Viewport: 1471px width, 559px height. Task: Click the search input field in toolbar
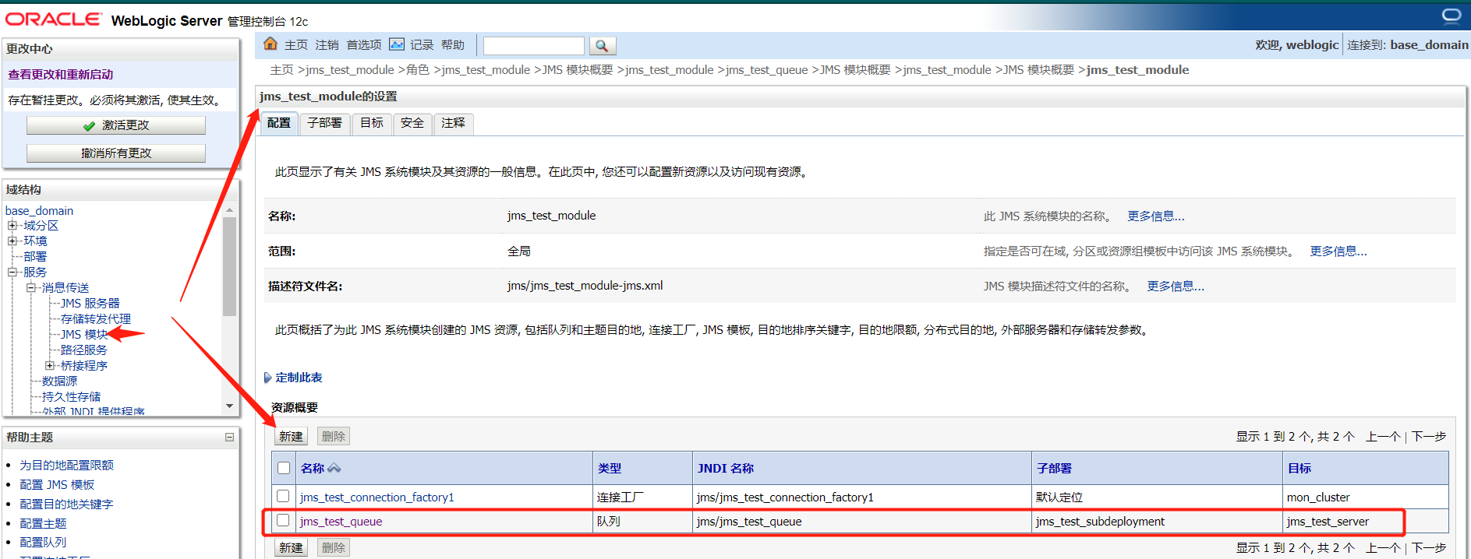[x=534, y=46]
